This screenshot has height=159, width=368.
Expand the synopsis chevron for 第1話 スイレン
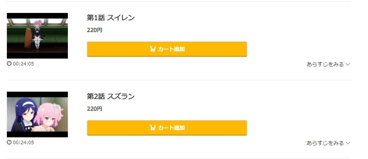[x=348, y=64]
